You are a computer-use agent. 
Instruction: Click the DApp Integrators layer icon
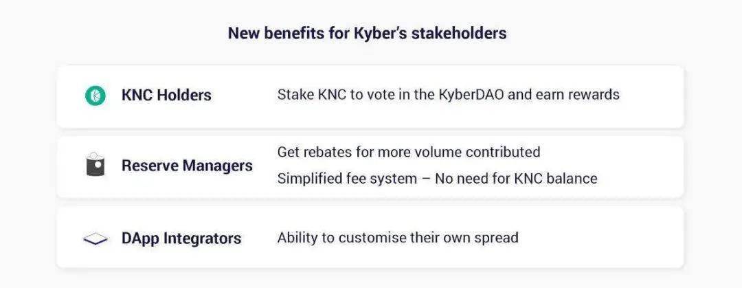(x=95, y=239)
